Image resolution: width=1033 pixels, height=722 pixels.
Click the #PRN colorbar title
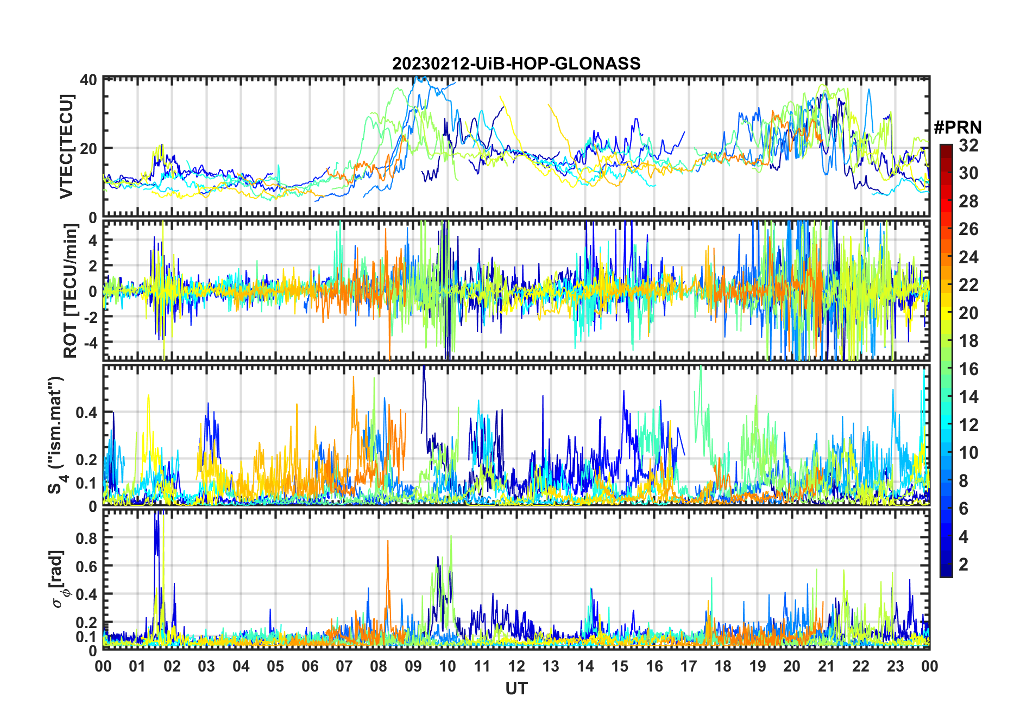pyautogui.click(x=958, y=128)
